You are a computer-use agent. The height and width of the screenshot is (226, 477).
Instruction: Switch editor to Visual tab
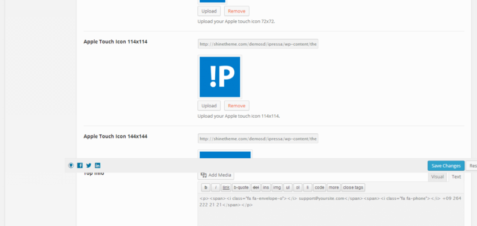click(x=438, y=177)
